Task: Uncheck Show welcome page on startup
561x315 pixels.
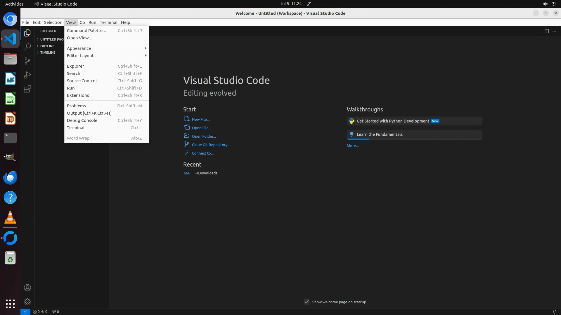Action: [x=307, y=302]
